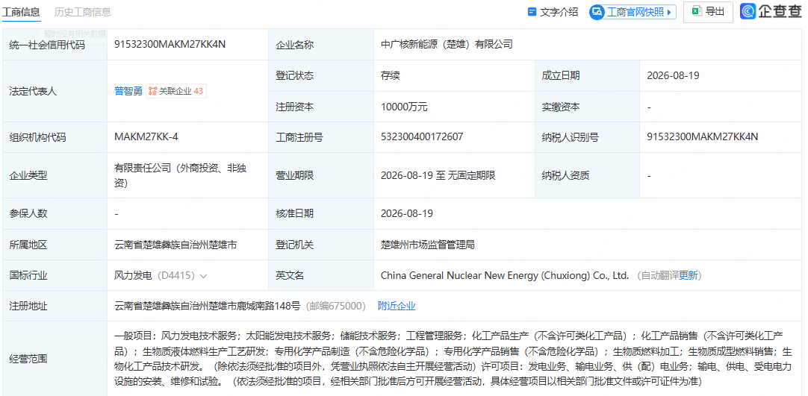
Task: Select the 经营范围 label cell
Action: tap(55, 359)
